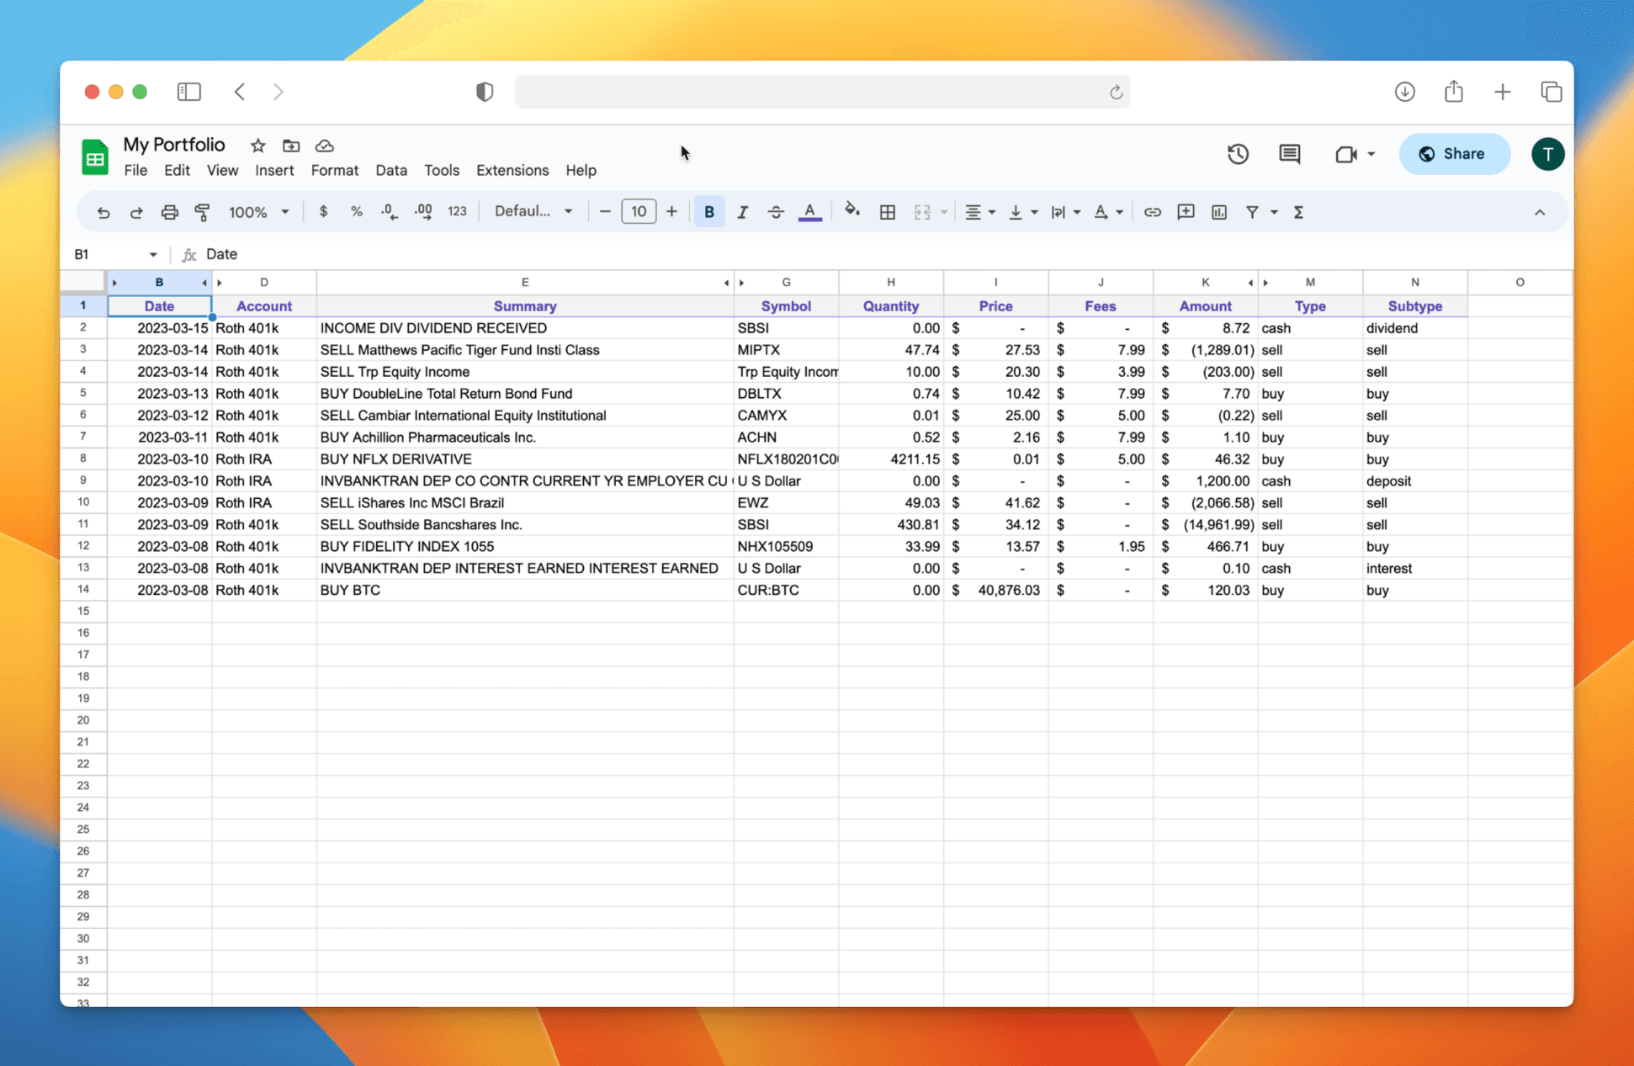The height and width of the screenshot is (1066, 1634).
Task: Select cell B2 containing 2023-03-15
Action: pyautogui.click(x=159, y=328)
